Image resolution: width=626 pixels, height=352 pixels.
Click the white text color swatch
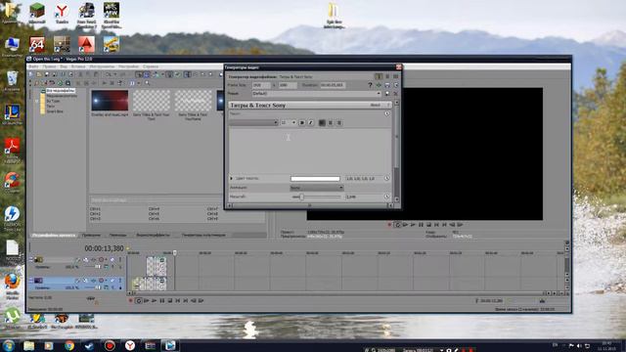point(315,178)
